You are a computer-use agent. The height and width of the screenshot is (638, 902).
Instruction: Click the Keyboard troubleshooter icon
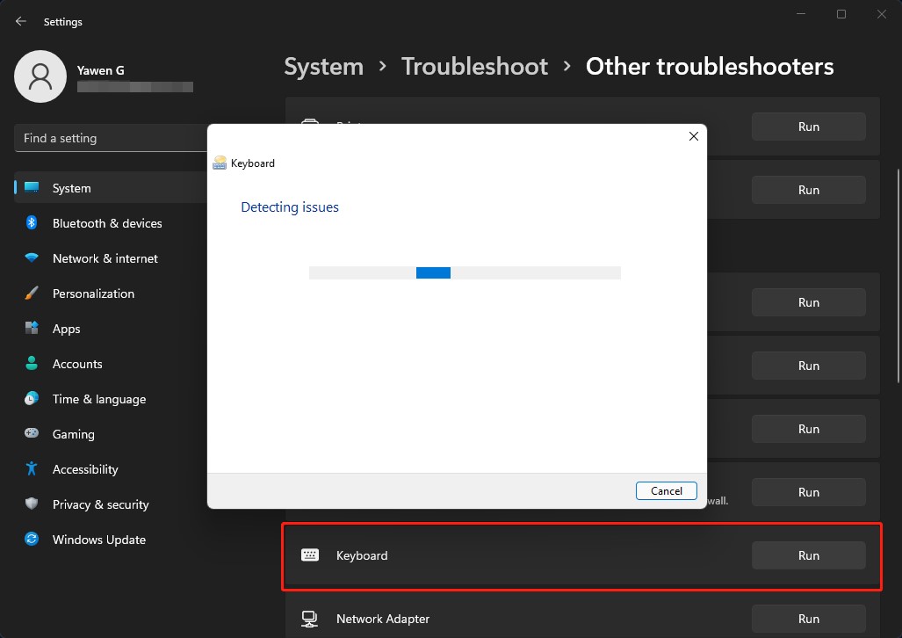(310, 555)
